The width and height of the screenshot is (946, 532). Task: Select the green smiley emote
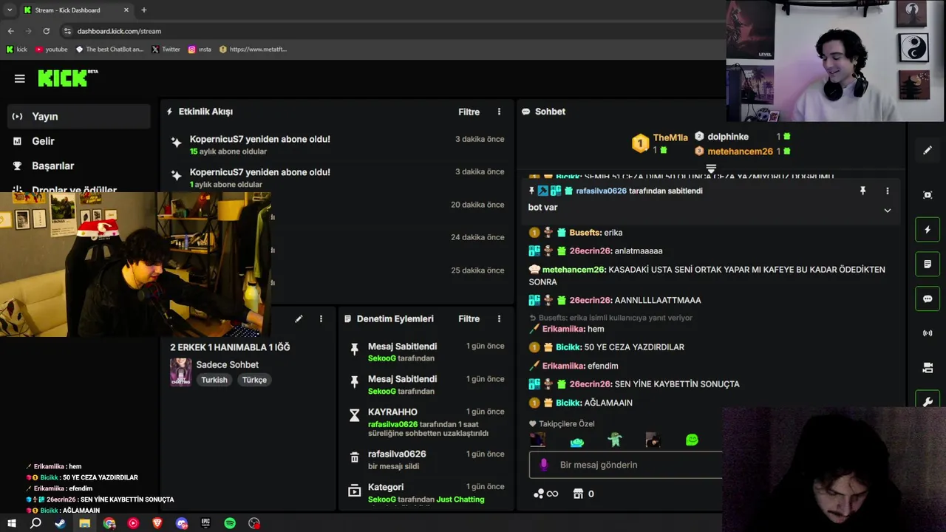point(692,440)
